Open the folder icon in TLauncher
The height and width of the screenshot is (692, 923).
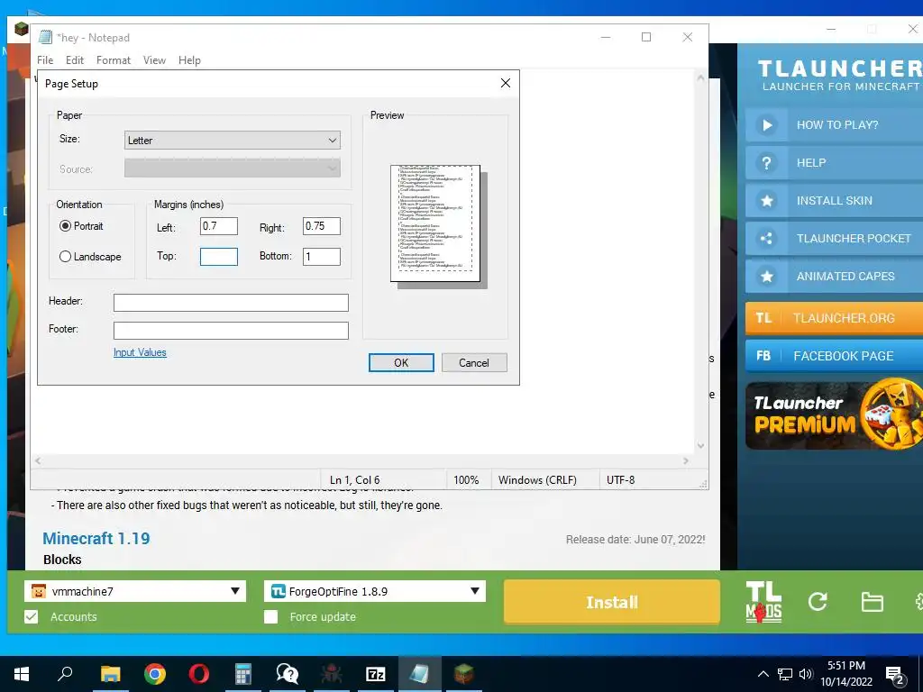pos(872,602)
